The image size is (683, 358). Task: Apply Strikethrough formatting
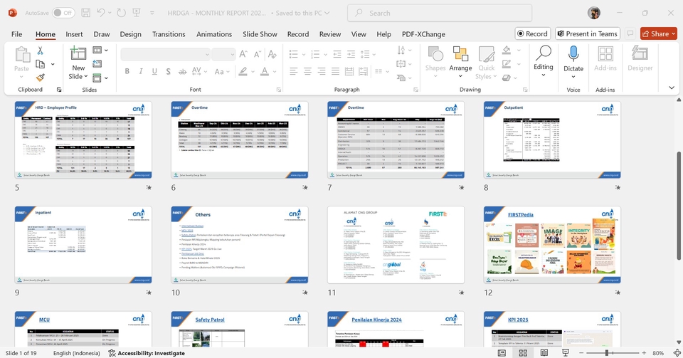point(183,71)
